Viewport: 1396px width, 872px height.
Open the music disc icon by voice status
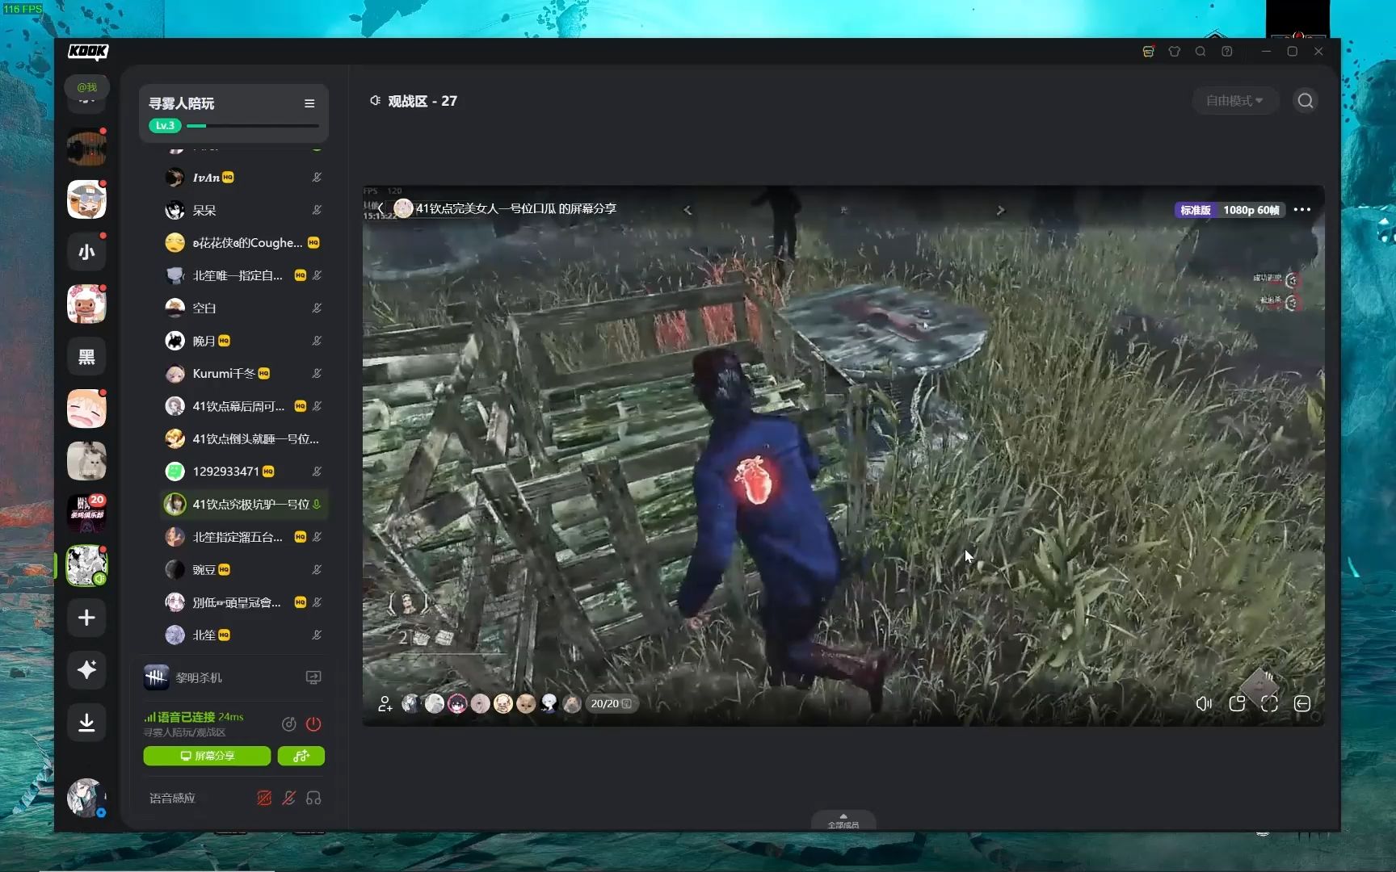pos(288,724)
